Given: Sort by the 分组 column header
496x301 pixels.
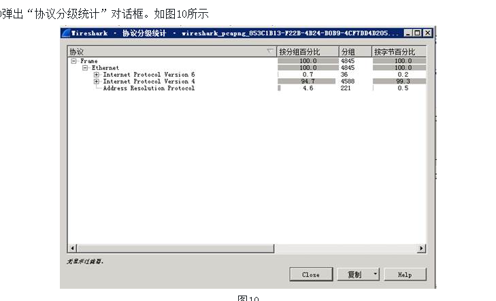Looking at the screenshot, I should [355, 52].
